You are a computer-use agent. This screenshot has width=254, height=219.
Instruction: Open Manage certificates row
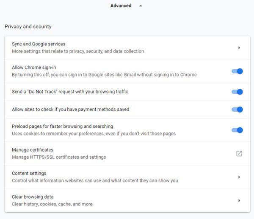[127, 154]
